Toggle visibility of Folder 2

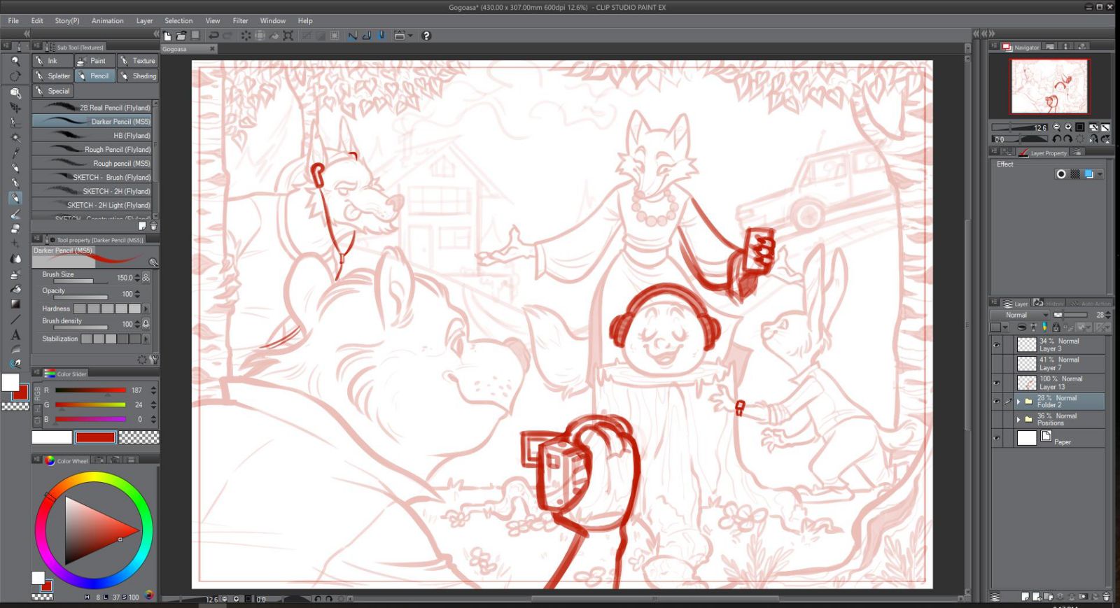point(997,402)
